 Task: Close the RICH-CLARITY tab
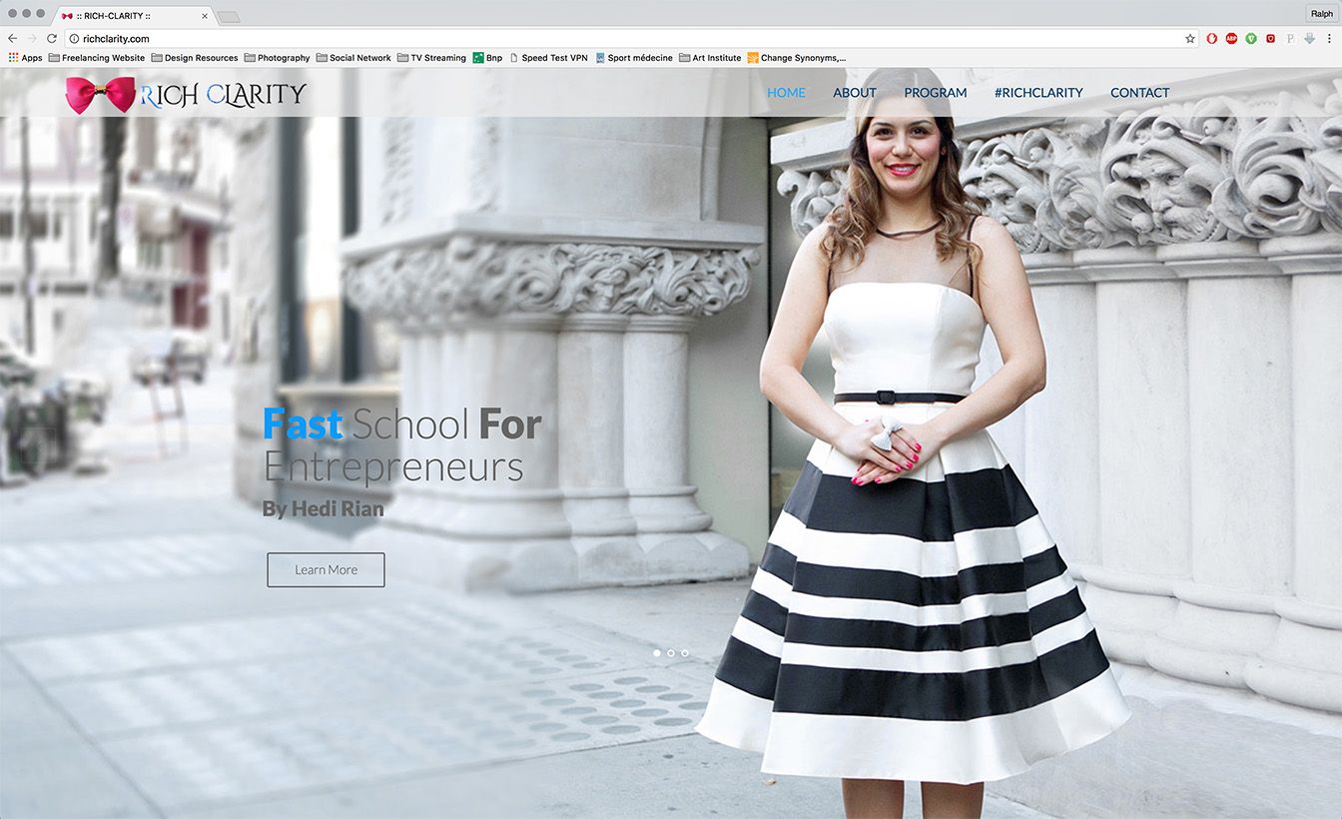(205, 16)
